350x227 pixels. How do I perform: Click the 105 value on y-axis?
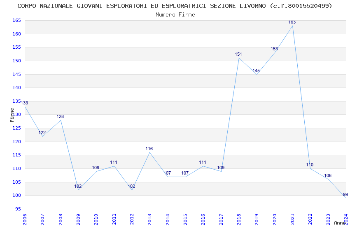(16, 182)
